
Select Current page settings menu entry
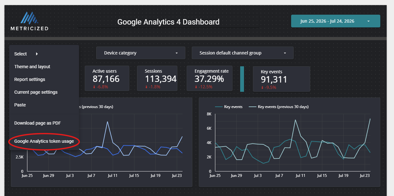tap(44, 92)
